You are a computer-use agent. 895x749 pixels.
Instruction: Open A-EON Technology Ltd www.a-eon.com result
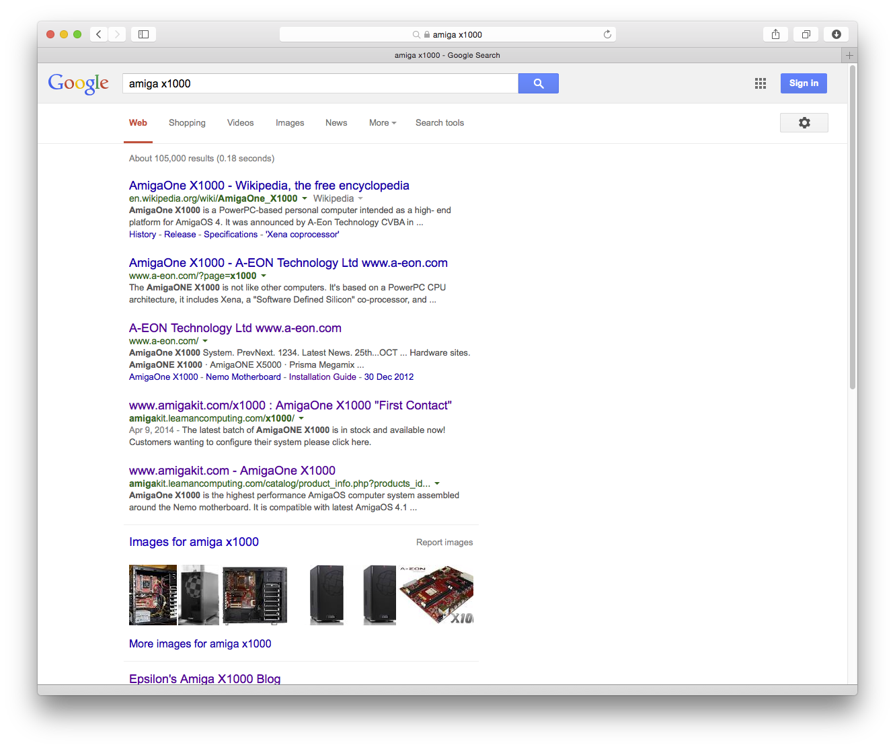point(235,328)
